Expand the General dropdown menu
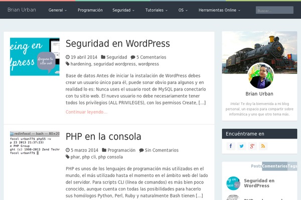This screenshot has width=301, height=200. coord(57,10)
